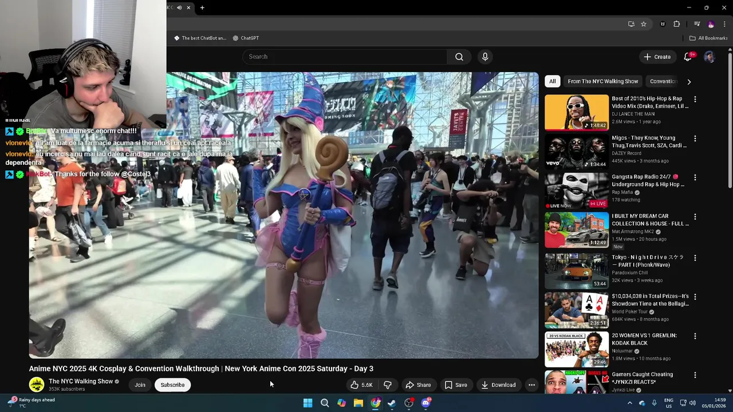Bookmark this page with the star
The image size is (733, 412).
[644, 24]
